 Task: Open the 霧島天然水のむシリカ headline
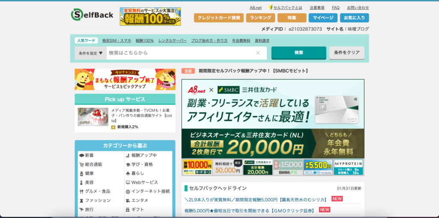coord(256,200)
